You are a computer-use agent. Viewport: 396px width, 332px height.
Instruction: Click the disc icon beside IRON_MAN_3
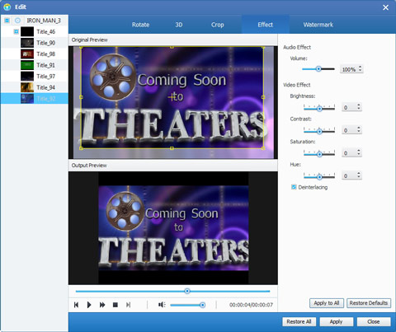point(17,21)
